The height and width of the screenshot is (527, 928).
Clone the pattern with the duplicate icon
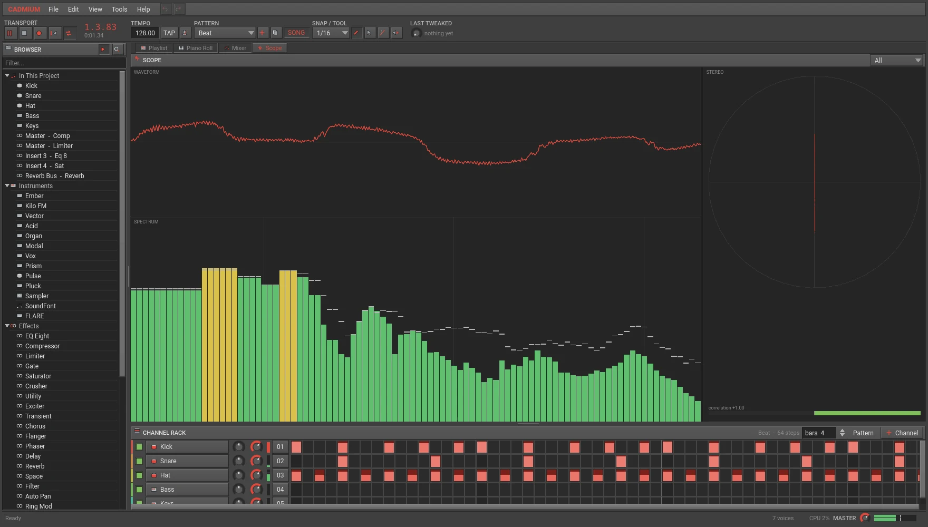coord(276,33)
